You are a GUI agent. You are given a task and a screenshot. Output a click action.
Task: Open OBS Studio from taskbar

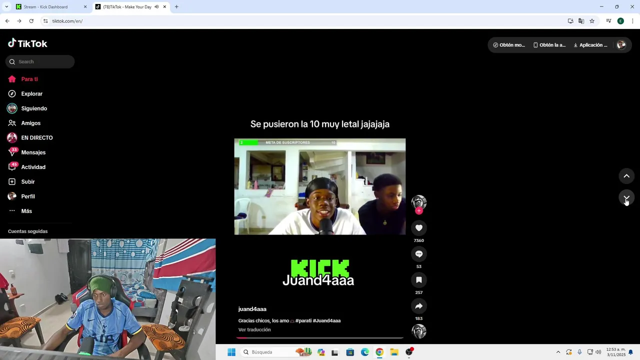tap(409, 352)
